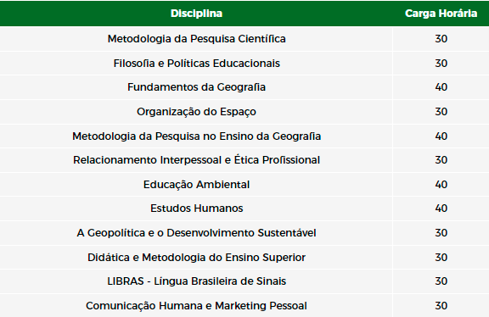Click the 40 hours value for Educação Ambiental
The image size is (489, 317).
tap(441, 184)
